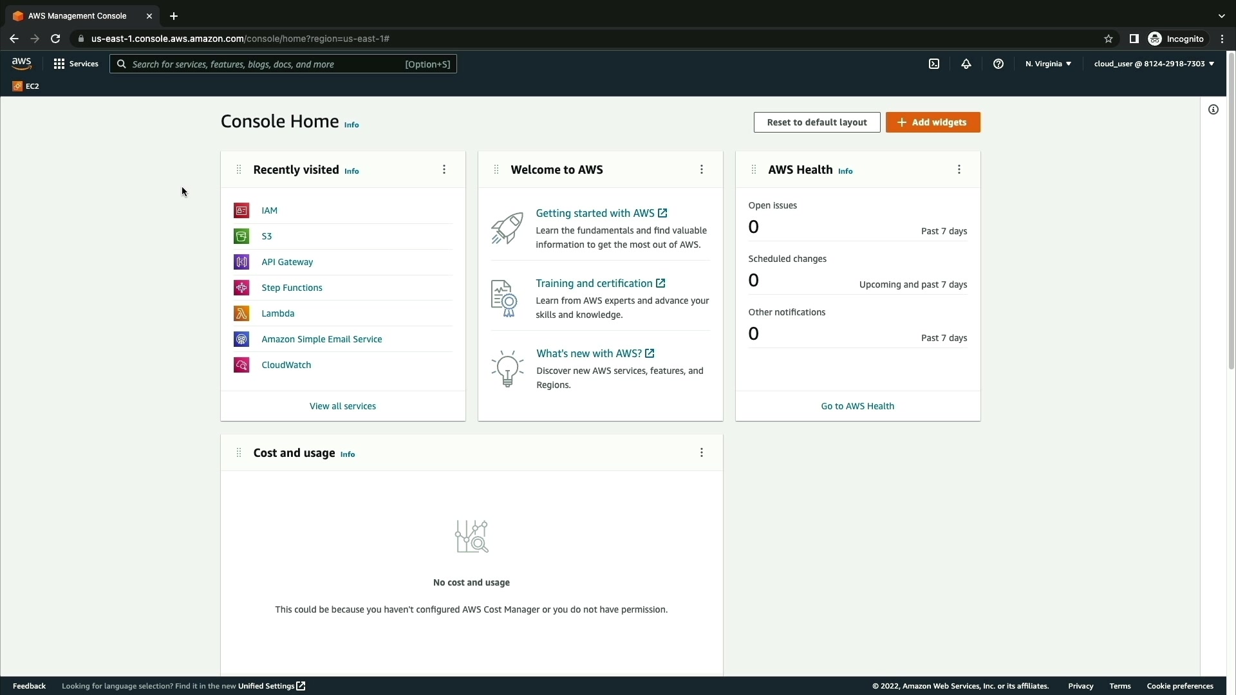Open the Services grid menu
Viewport: 1236px width, 695px height.
76,64
